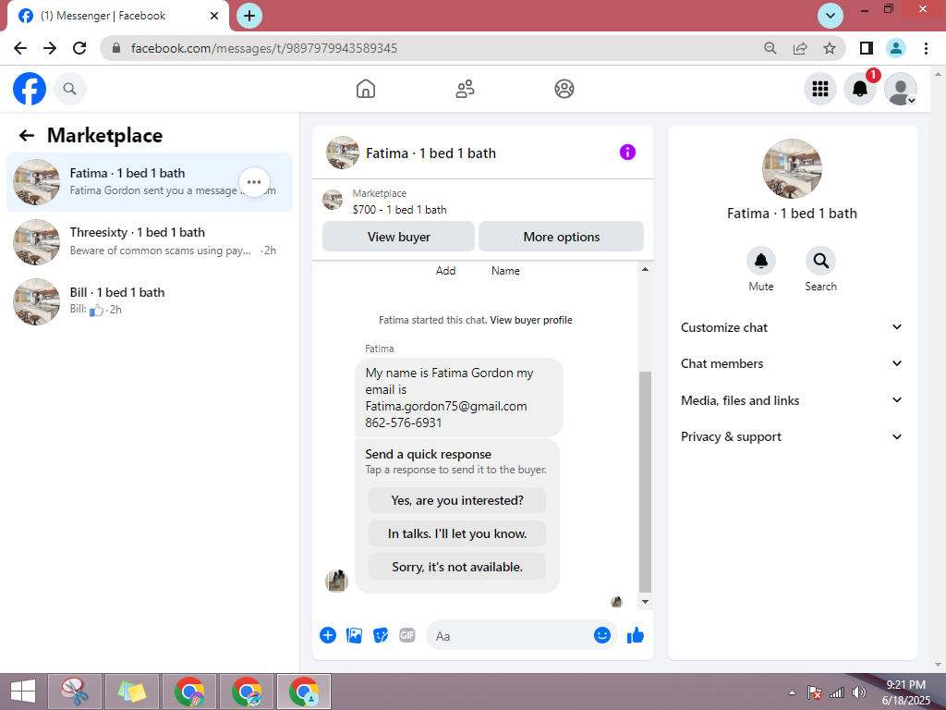This screenshot has width=946, height=710.
Task: Click the address bar URL
Action: tap(264, 48)
